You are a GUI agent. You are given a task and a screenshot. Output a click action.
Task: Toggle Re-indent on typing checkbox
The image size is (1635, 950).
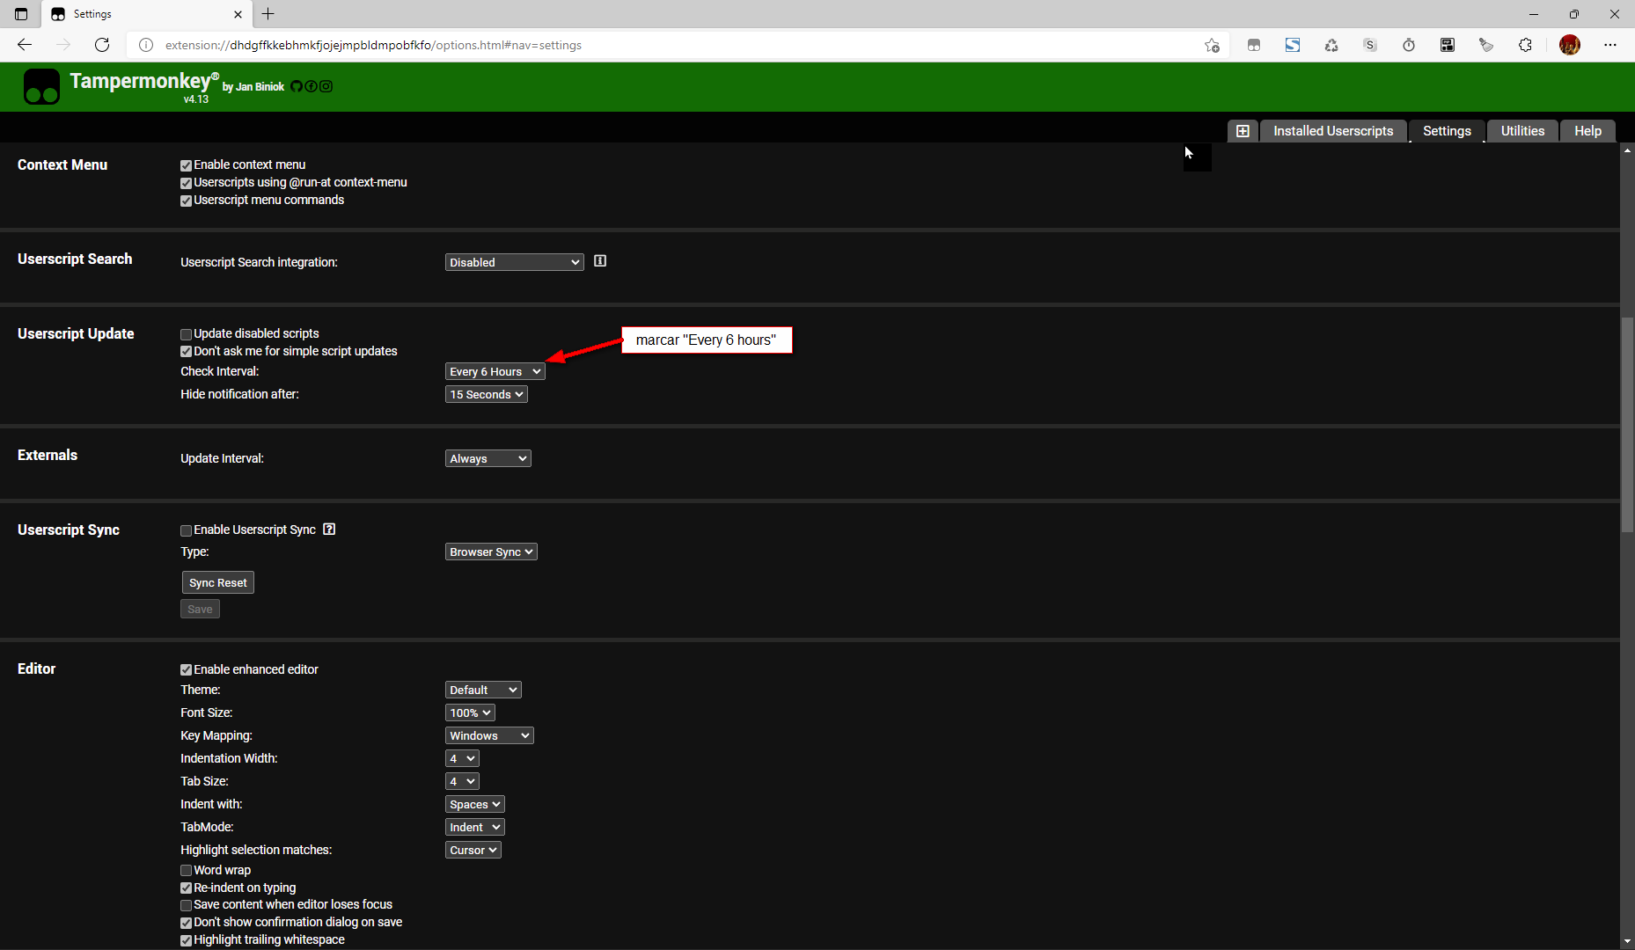[x=186, y=888]
